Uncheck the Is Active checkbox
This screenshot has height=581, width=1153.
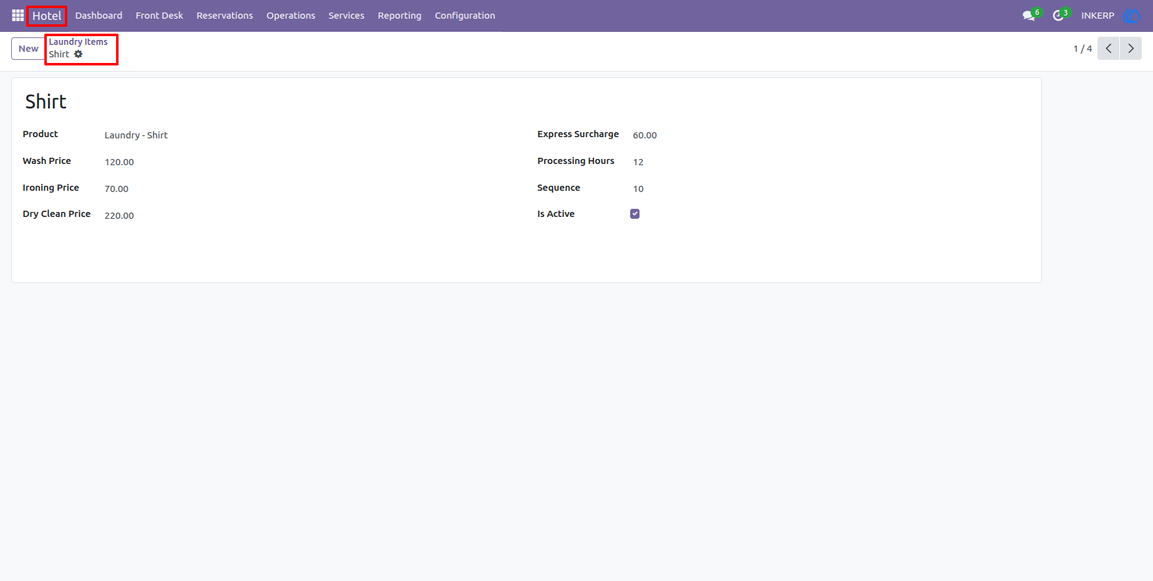click(x=635, y=214)
